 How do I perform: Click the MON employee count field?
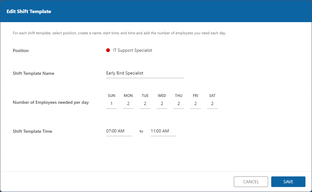click(x=128, y=104)
